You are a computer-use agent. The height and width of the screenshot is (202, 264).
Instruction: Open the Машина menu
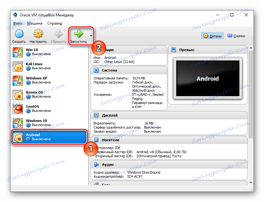[35, 23]
